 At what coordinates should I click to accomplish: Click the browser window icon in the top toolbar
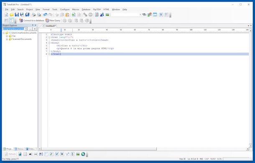point(155,15)
